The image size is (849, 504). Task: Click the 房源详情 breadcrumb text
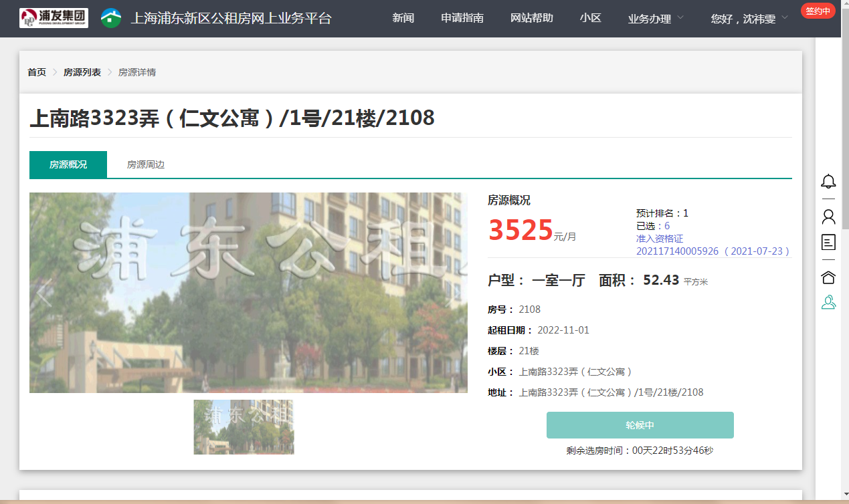(x=137, y=72)
